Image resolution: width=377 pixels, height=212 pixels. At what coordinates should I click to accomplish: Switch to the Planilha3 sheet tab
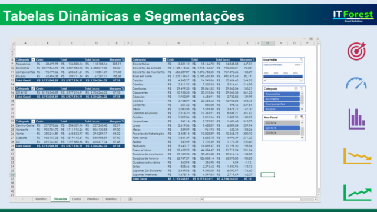pos(93,199)
